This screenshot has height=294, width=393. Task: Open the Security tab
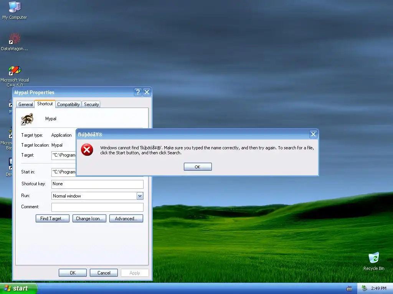(91, 104)
